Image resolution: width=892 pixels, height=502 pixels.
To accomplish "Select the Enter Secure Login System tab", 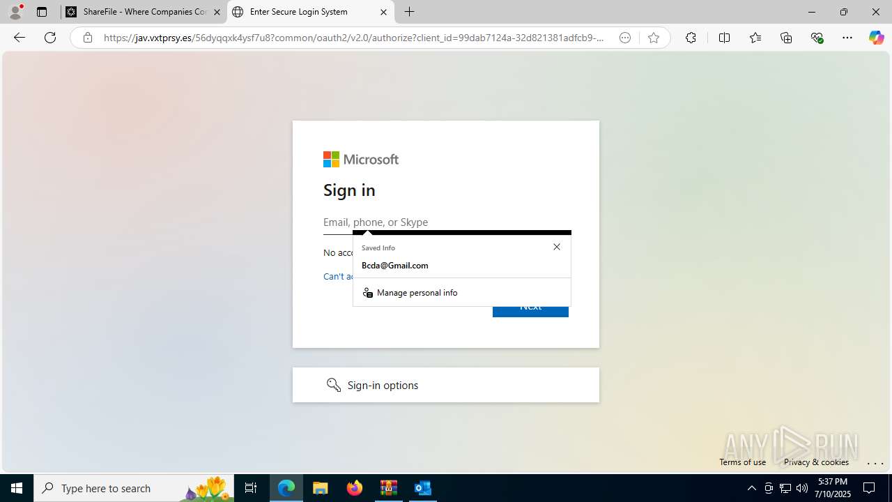I will [310, 12].
